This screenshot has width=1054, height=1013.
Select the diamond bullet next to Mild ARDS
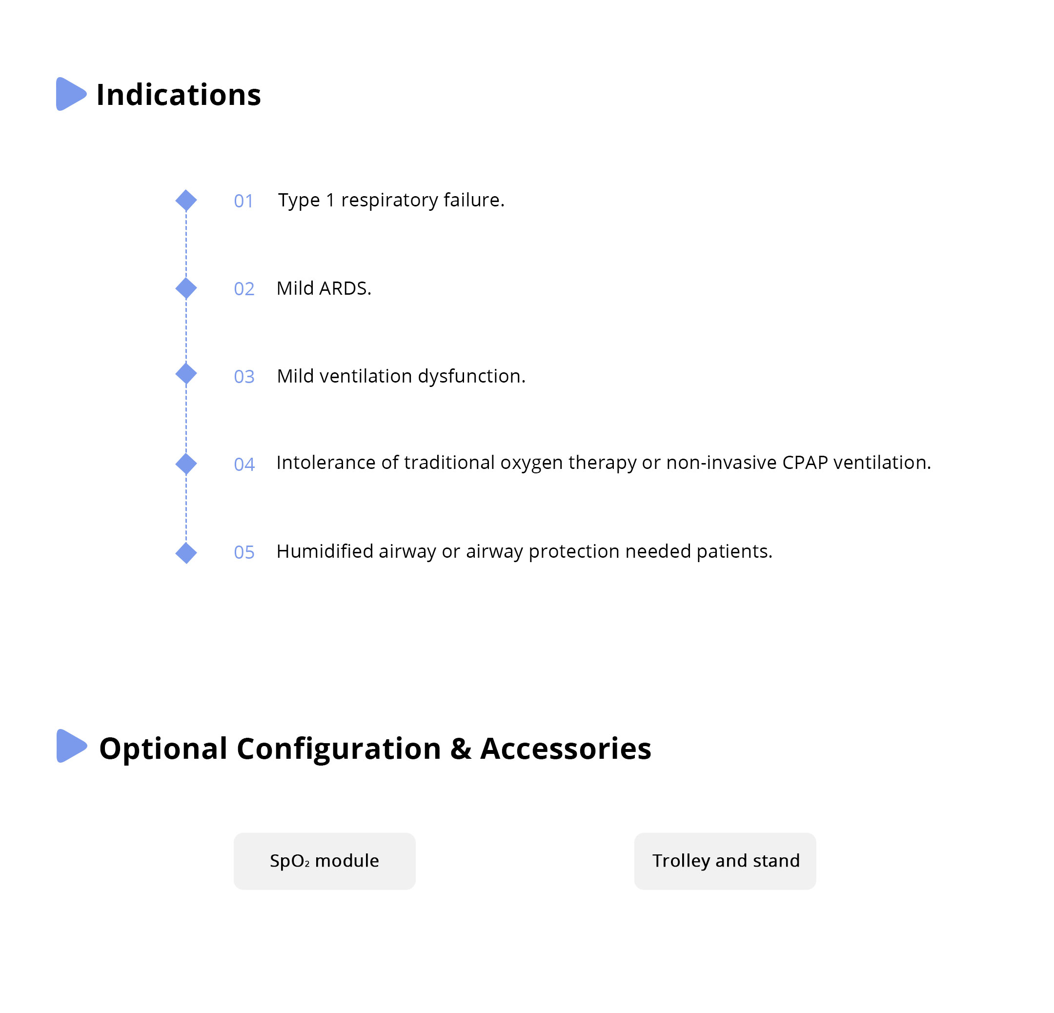click(186, 288)
